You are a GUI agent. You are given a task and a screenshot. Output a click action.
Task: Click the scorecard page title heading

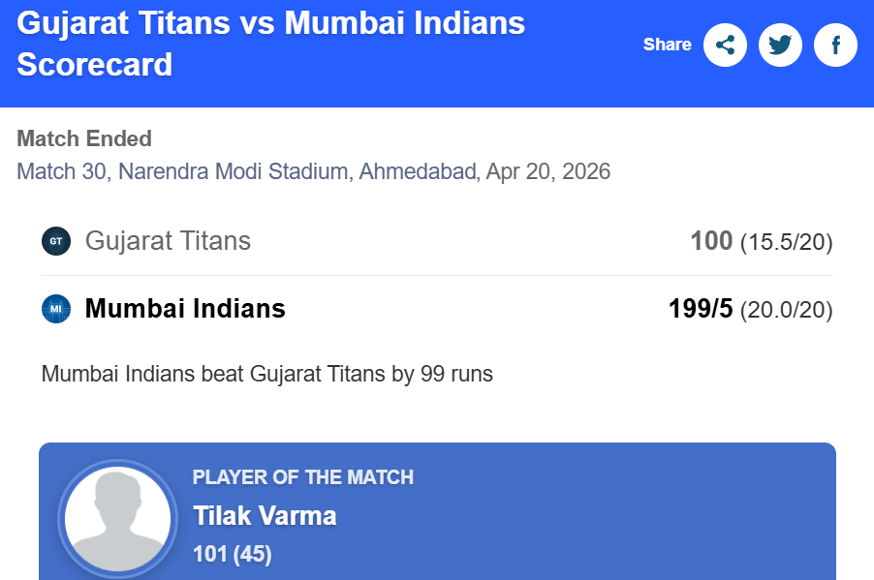point(271,44)
